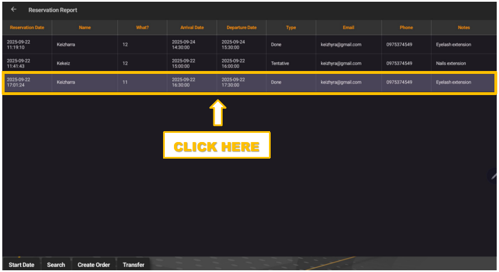This screenshot has width=499, height=272.
Task: Sort by Reservation Date column header
Action: point(27,27)
